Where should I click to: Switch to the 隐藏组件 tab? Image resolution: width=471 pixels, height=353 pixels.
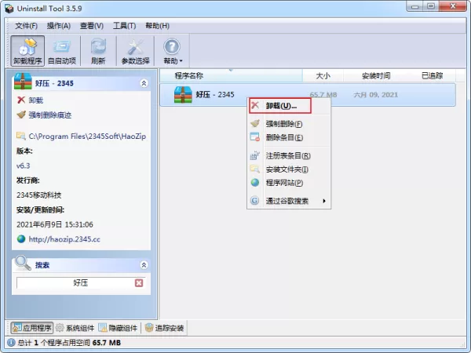point(118,328)
